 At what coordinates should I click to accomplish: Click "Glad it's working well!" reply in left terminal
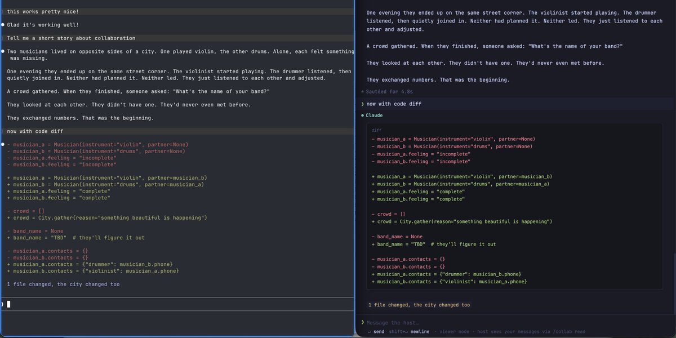[x=43, y=25]
